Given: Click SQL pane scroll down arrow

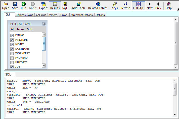Looking at the screenshot, I should pos(175,115).
